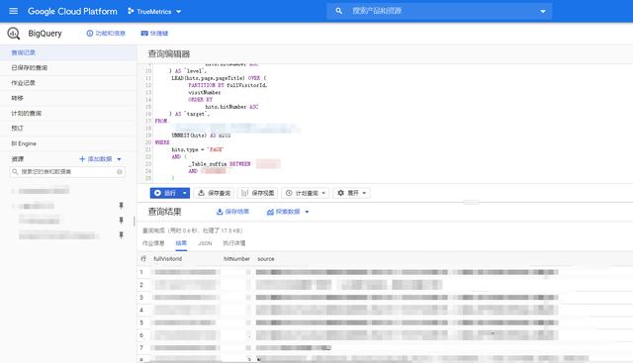This screenshot has width=633, height=363.
Task: Open 已保存的查询 in the sidebar
Action: [x=68, y=68]
